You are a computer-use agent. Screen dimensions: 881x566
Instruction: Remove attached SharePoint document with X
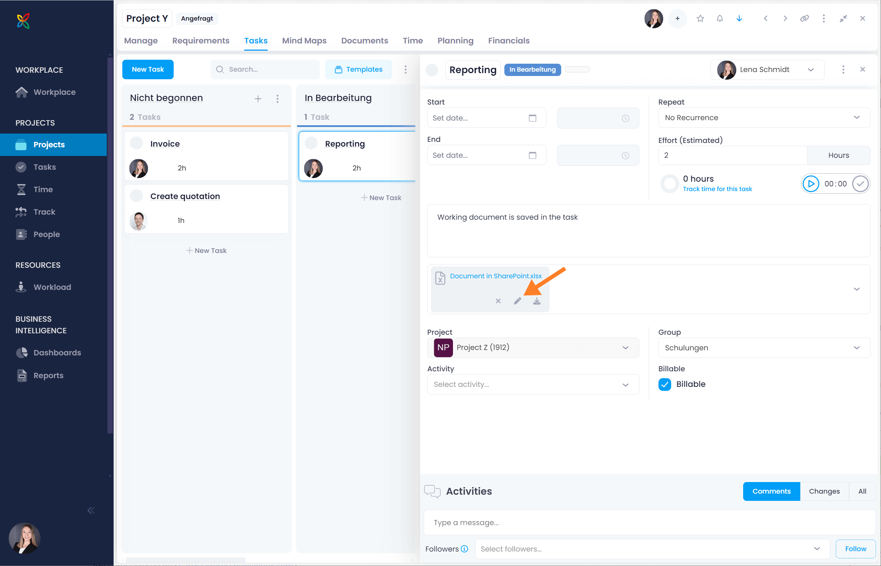[x=498, y=301]
